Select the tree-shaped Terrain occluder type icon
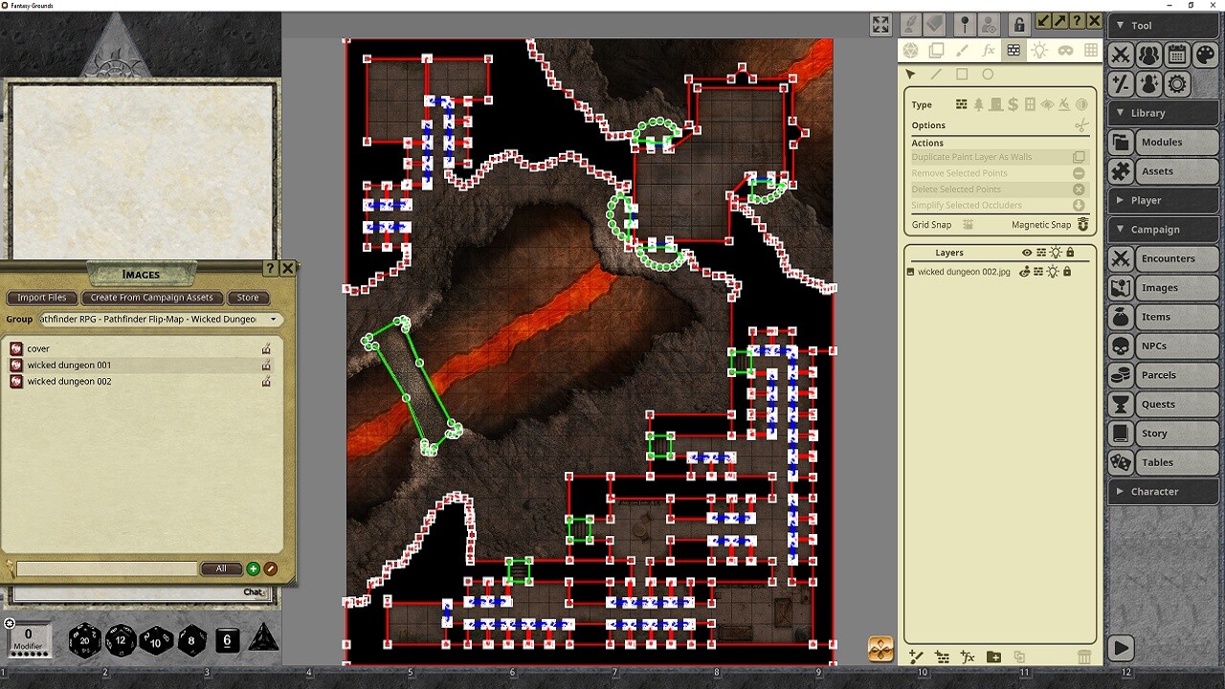This screenshot has height=689, width=1225. [x=979, y=104]
